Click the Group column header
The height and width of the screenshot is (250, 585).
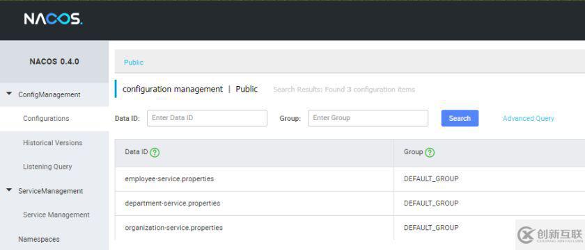click(414, 152)
